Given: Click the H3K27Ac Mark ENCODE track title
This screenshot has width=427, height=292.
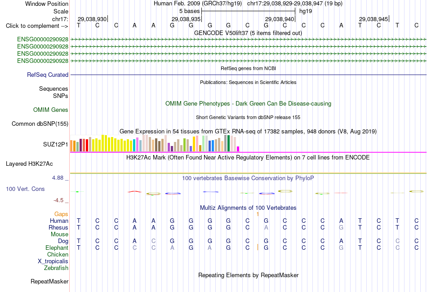Looking at the screenshot, I should 248,157.
